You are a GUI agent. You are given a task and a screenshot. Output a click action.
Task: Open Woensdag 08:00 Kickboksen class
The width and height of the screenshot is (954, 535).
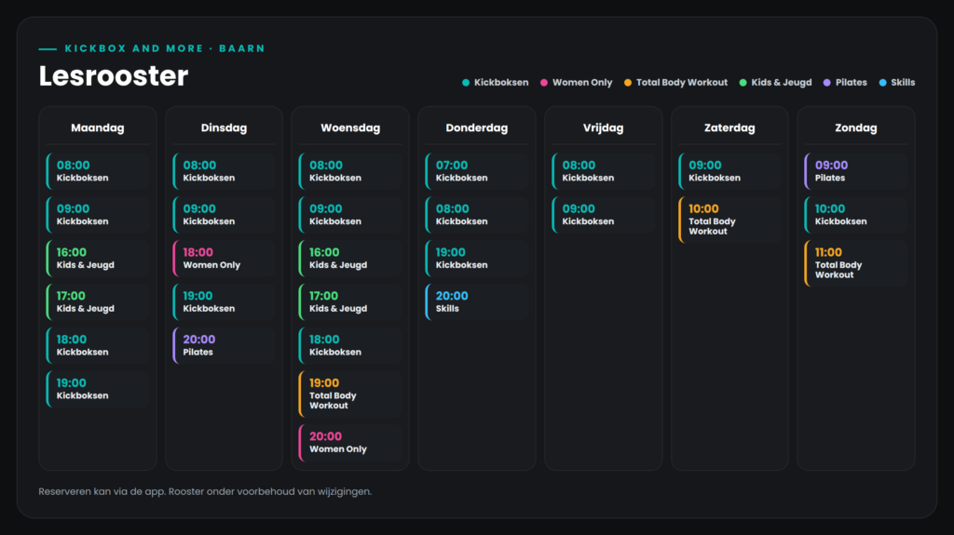(x=350, y=171)
